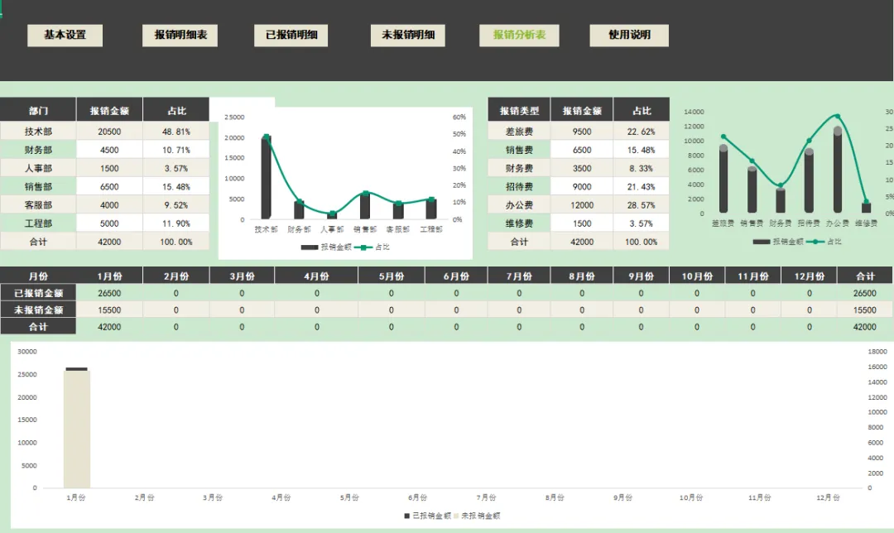The image size is (894, 533).
Task: Select the 报销类型 header cell
Action: [519, 110]
